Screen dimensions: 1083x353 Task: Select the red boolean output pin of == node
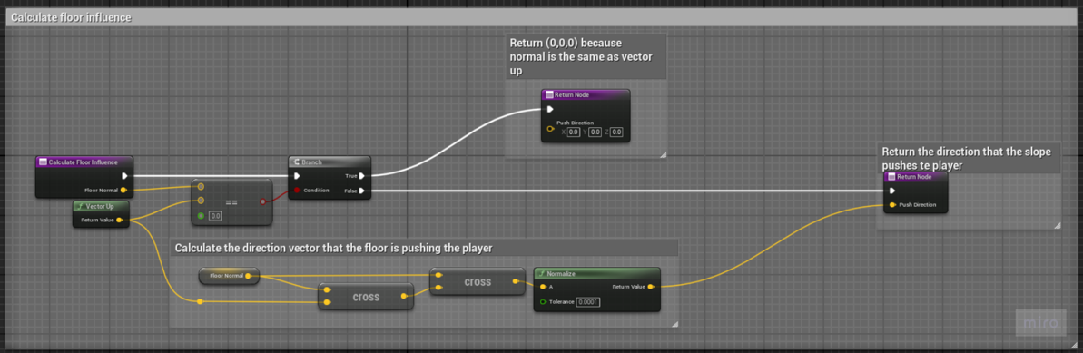(x=262, y=201)
